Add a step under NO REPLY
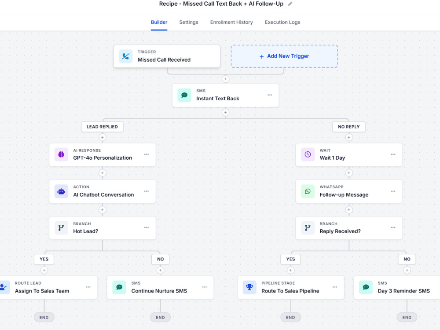This screenshot has width=440, height=330. point(348,137)
